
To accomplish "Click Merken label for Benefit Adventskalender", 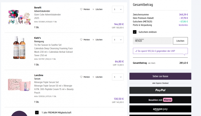I will pyautogui.click(x=87, y=9).
